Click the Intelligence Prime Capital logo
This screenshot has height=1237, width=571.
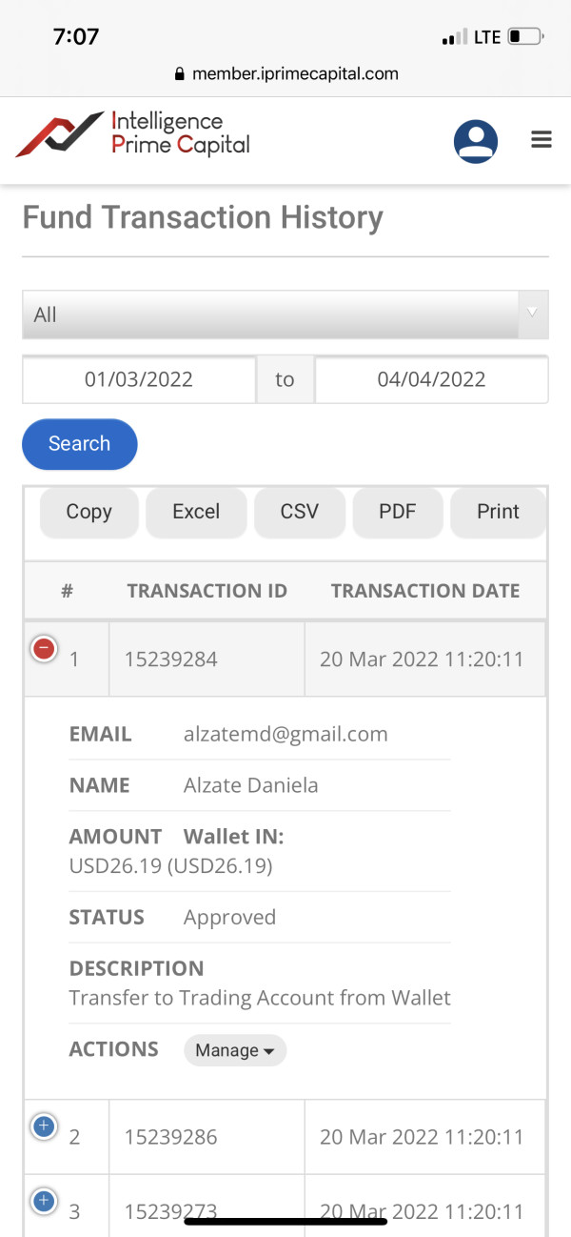pos(133,134)
